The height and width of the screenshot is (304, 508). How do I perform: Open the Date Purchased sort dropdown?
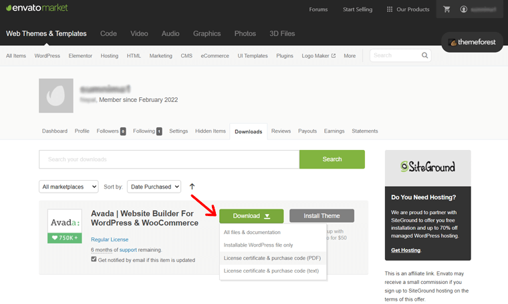pos(154,187)
